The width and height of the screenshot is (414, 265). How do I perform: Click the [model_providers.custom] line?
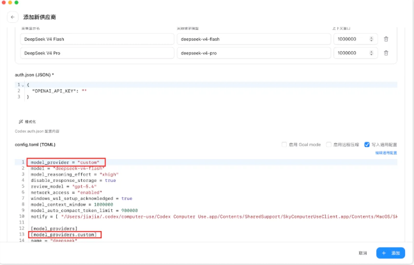(64, 234)
